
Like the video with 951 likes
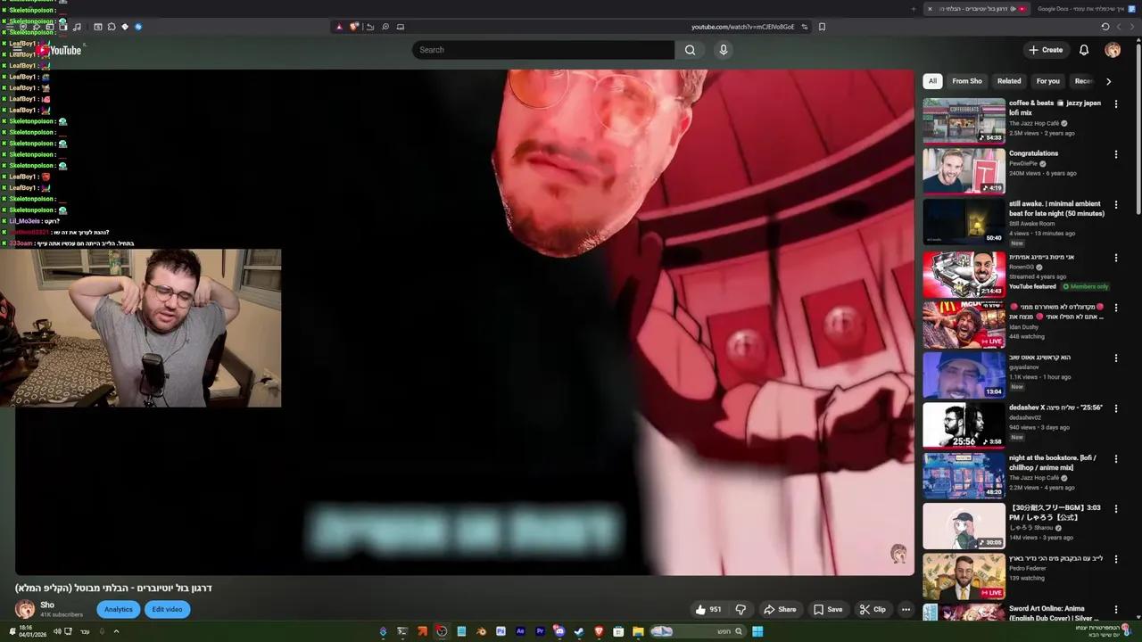pyautogui.click(x=708, y=610)
